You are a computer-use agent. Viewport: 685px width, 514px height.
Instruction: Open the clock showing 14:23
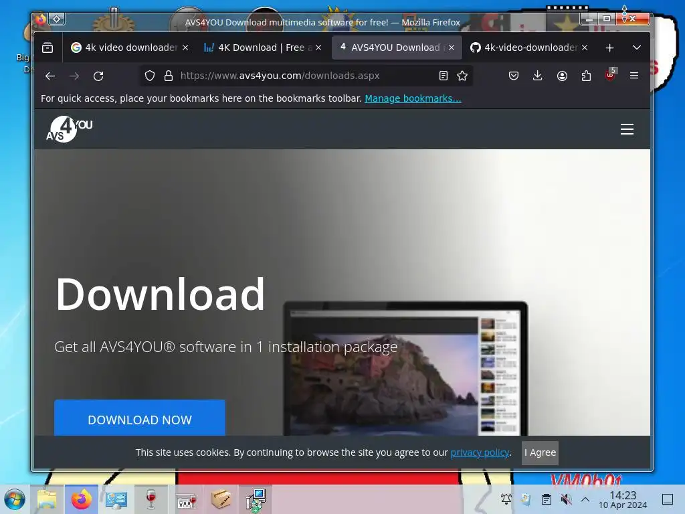[x=623, y=499]
